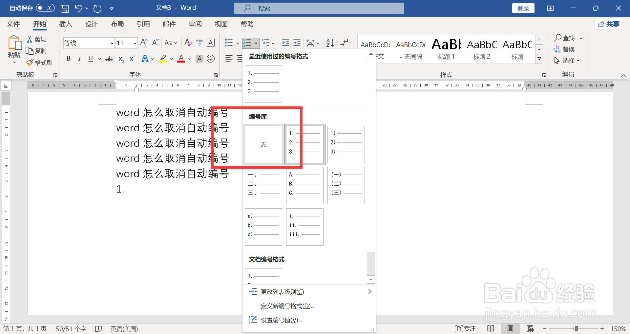Toggle Print Layout view in status bar

[x=510, y=328]
